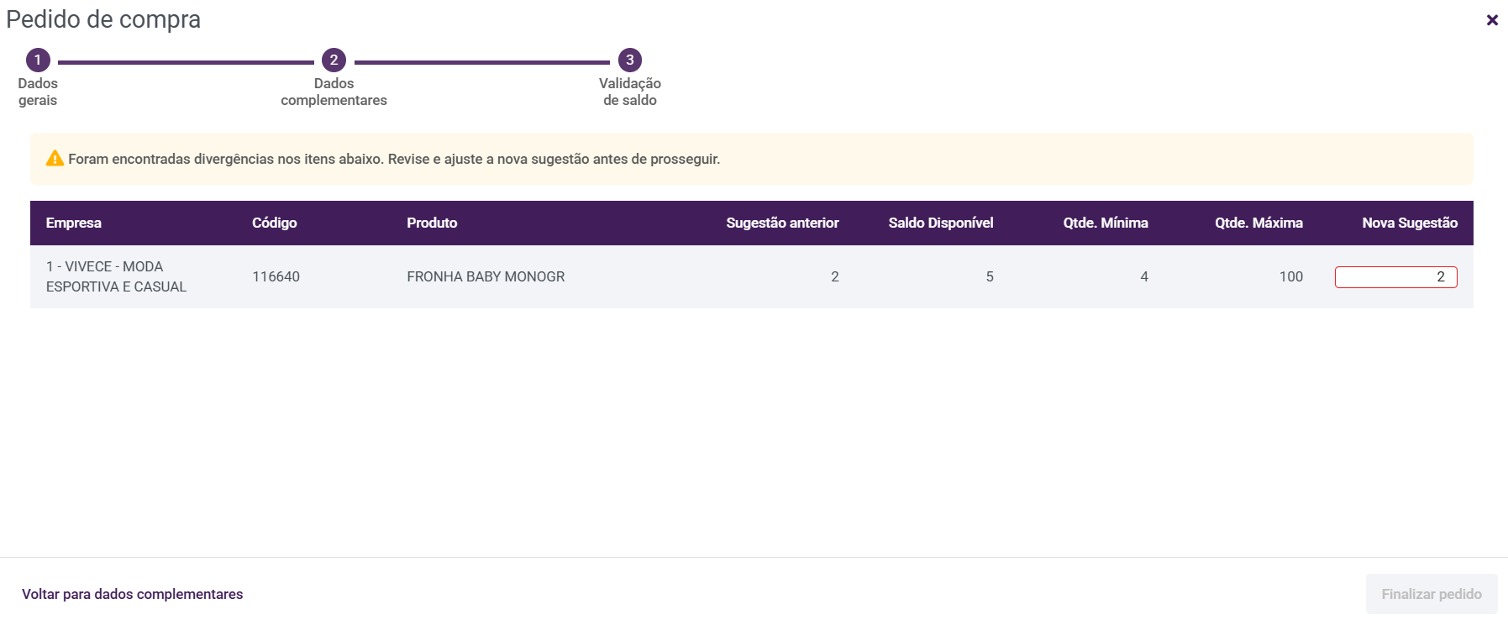Viewport: 1508px width, 620px height.
Task: Click the Qtde. Máxima column header
Action: pos(1258,223)
